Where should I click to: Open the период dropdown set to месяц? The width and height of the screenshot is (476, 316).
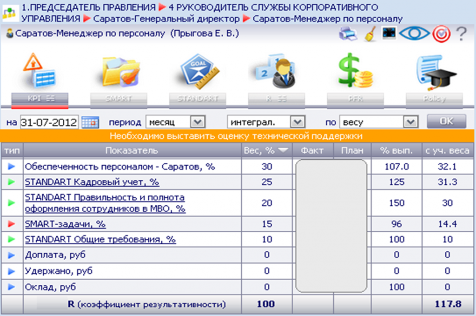point(176,122)
